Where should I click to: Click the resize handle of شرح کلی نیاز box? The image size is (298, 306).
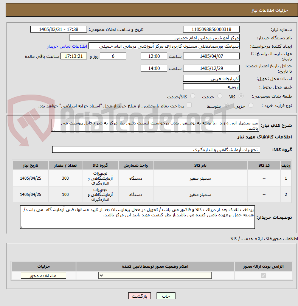click(x=53, y=130)
